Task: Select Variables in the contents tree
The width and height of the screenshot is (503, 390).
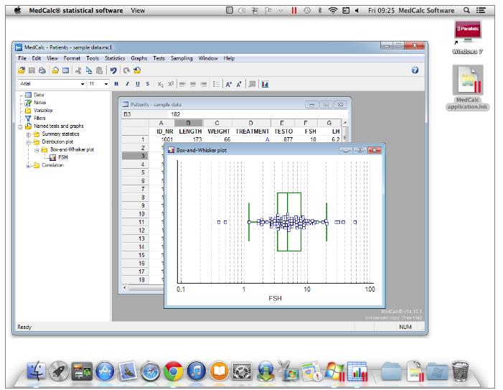Action: [x=43, y=110]
